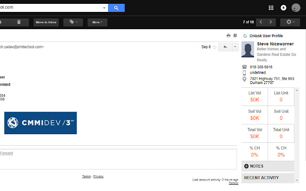Click the location pin icon

(x=244, y=79)
